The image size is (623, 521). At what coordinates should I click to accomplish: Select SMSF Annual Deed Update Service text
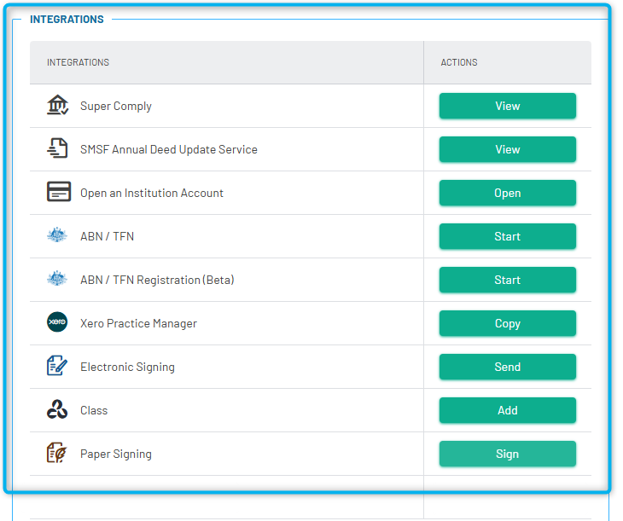(x=169, y=149)
